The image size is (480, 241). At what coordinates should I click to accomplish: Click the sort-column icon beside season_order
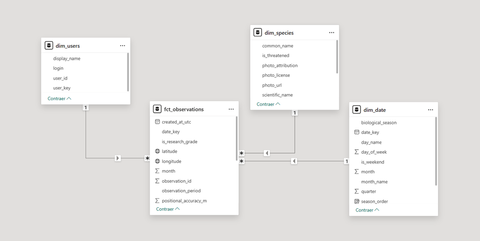coord(357,201)
